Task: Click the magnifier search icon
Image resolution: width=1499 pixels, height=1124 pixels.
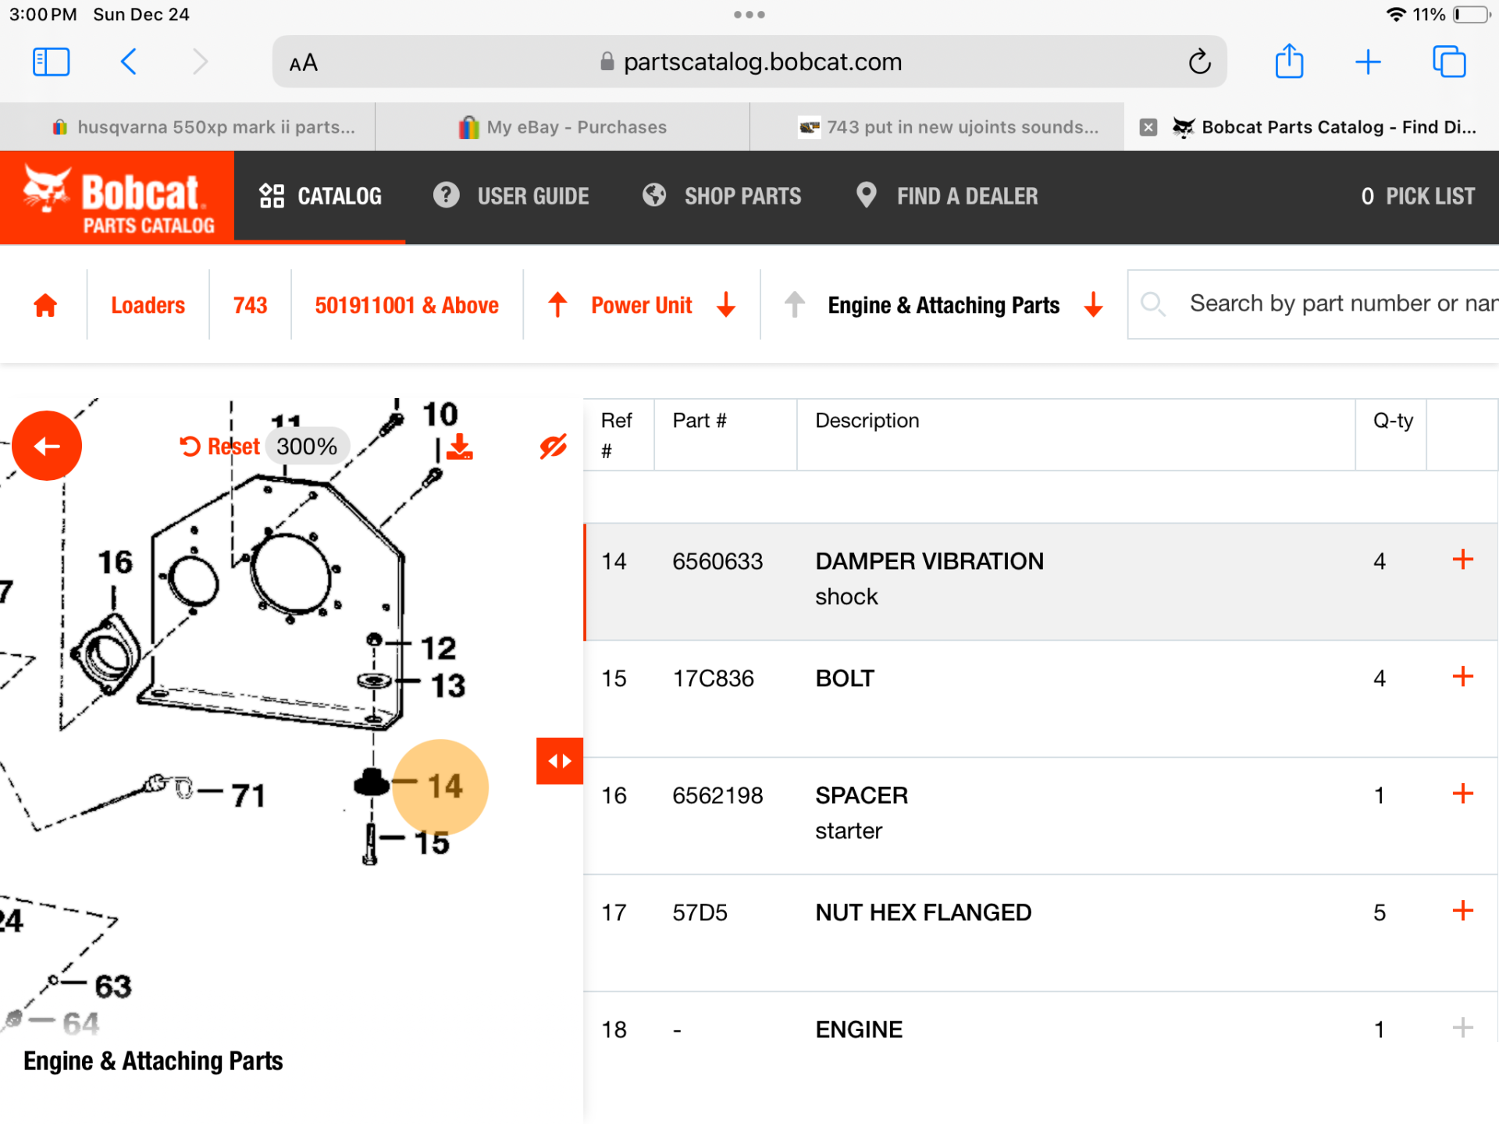Action: pos(1152,304)
